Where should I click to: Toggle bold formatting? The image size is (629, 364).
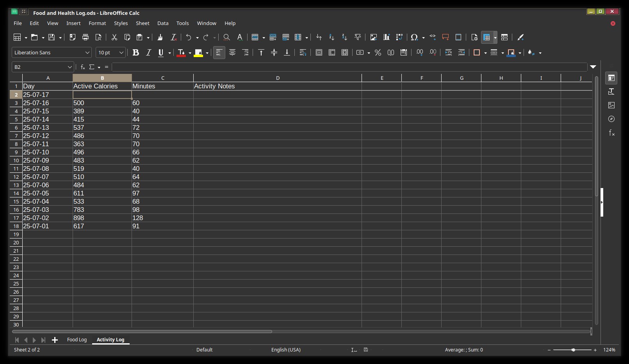click(135, 52)
